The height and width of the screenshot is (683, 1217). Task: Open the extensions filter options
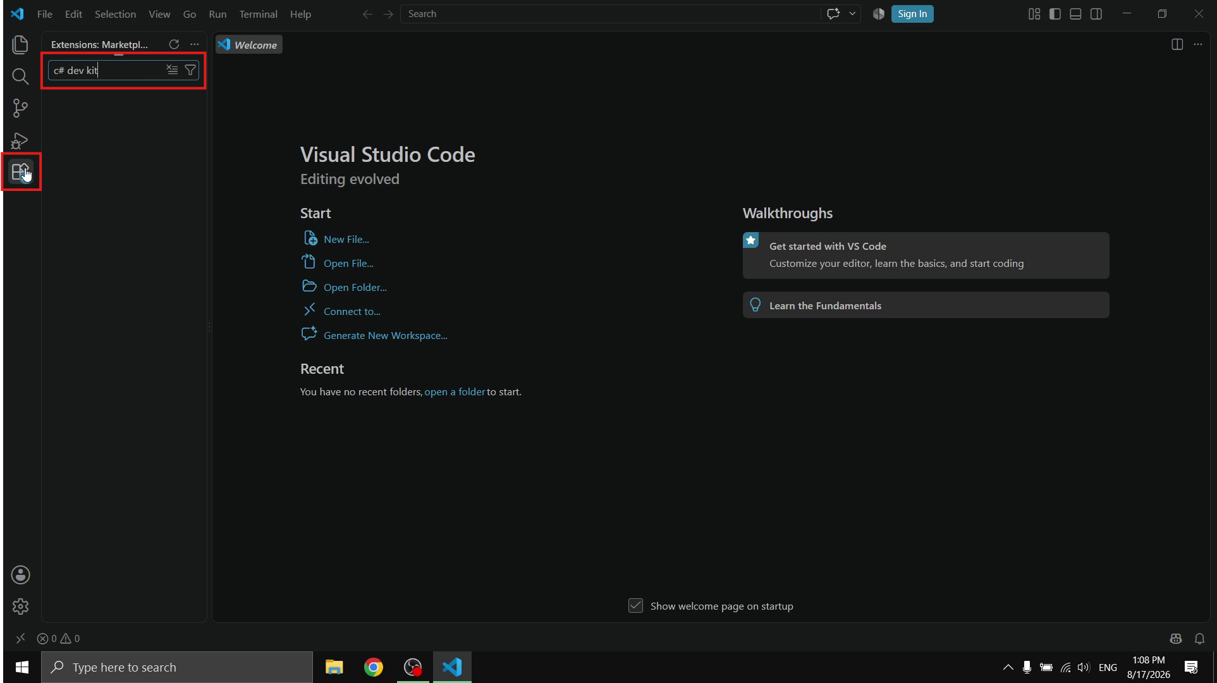pyautogui.click(x=190, y=70)
